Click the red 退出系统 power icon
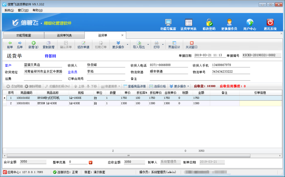The image size is (285, 177). point(270,23)
